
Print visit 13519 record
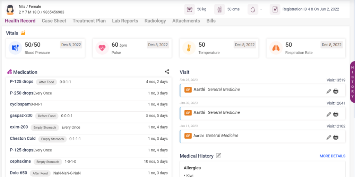tap(336, 91)
